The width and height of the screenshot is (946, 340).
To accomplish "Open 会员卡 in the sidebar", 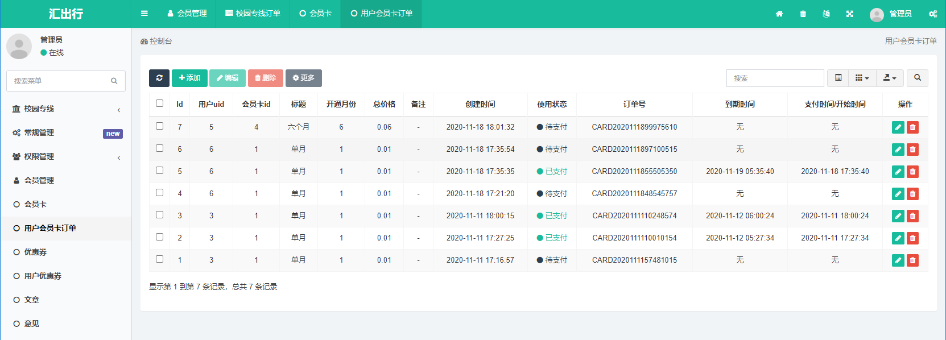I will [66, 204].
